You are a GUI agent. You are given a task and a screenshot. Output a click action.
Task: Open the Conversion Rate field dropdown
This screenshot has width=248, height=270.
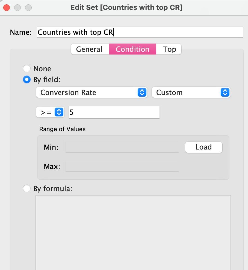pyautogui.click(x=91, y=93)
